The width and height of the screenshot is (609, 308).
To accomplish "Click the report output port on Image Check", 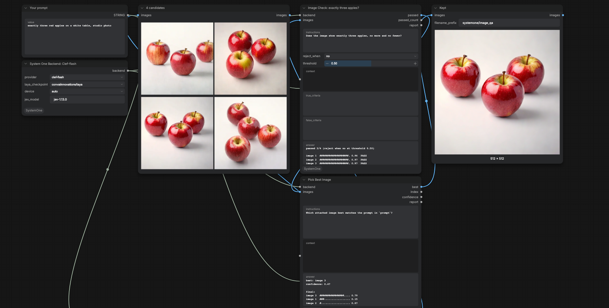I will click(x=421, y=25).
